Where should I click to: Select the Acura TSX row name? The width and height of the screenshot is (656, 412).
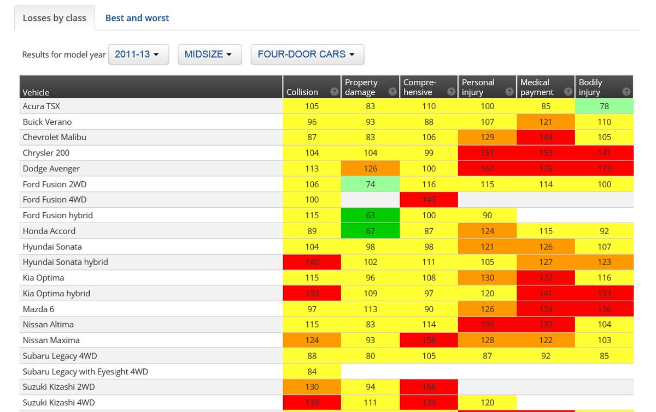coord(42,106)
